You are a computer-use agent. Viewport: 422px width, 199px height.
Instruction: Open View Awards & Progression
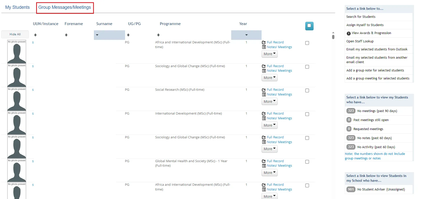point(371,33)
